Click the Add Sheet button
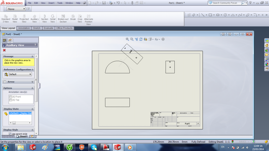 33,137
